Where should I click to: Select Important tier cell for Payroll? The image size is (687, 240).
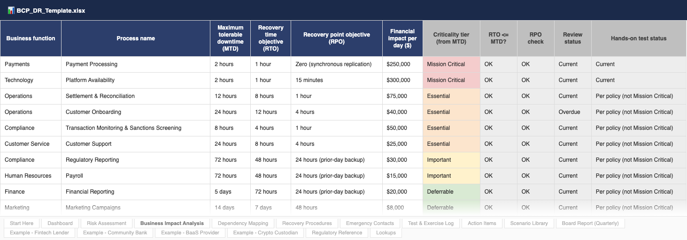pyautogui.click(x=451, y=176)
